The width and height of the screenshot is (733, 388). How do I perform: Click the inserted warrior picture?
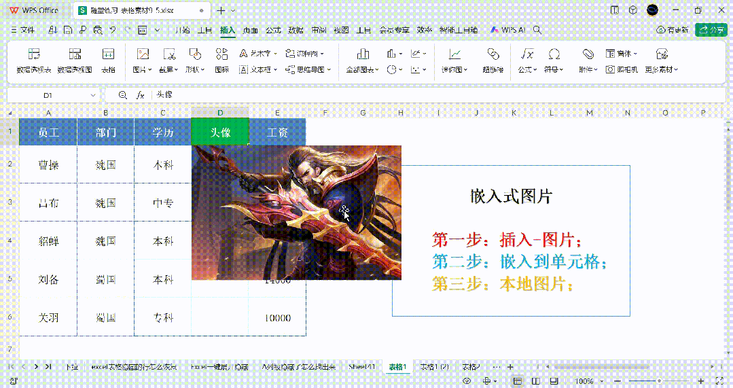pos(296,213)
